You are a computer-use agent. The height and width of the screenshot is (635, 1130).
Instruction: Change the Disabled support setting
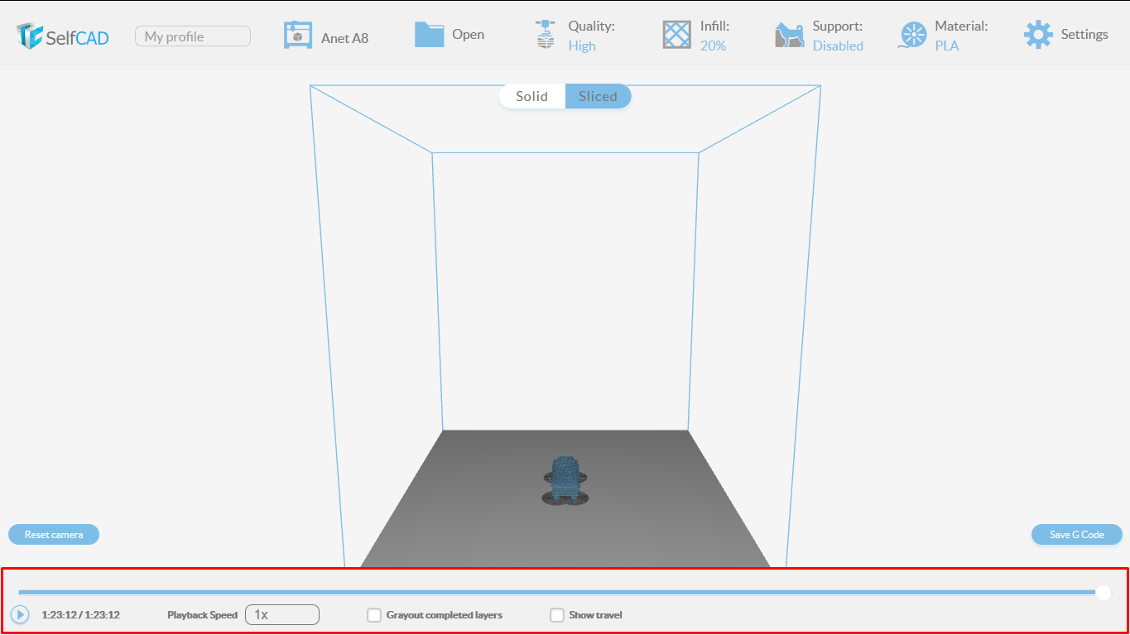click(x=838, y=46)
